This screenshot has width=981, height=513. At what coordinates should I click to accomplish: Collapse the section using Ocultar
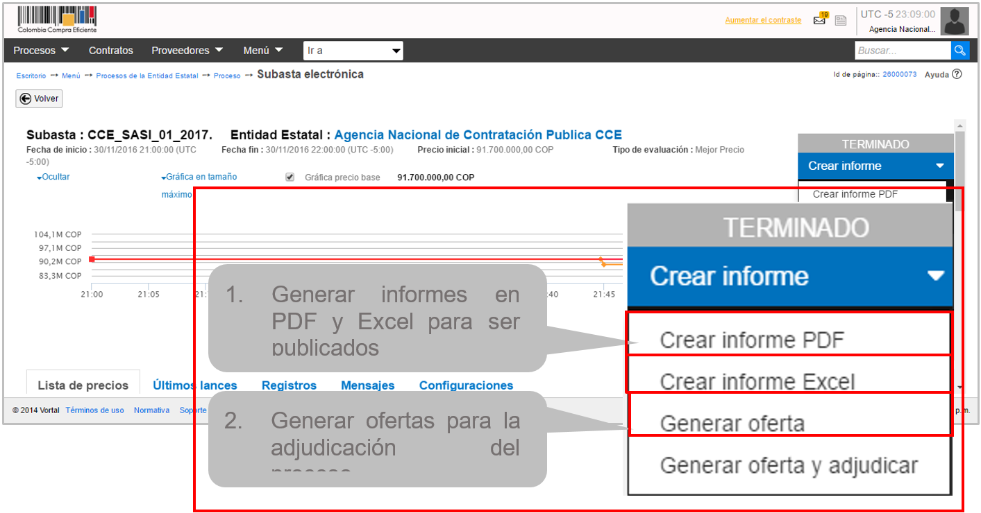tap(54, 177)
